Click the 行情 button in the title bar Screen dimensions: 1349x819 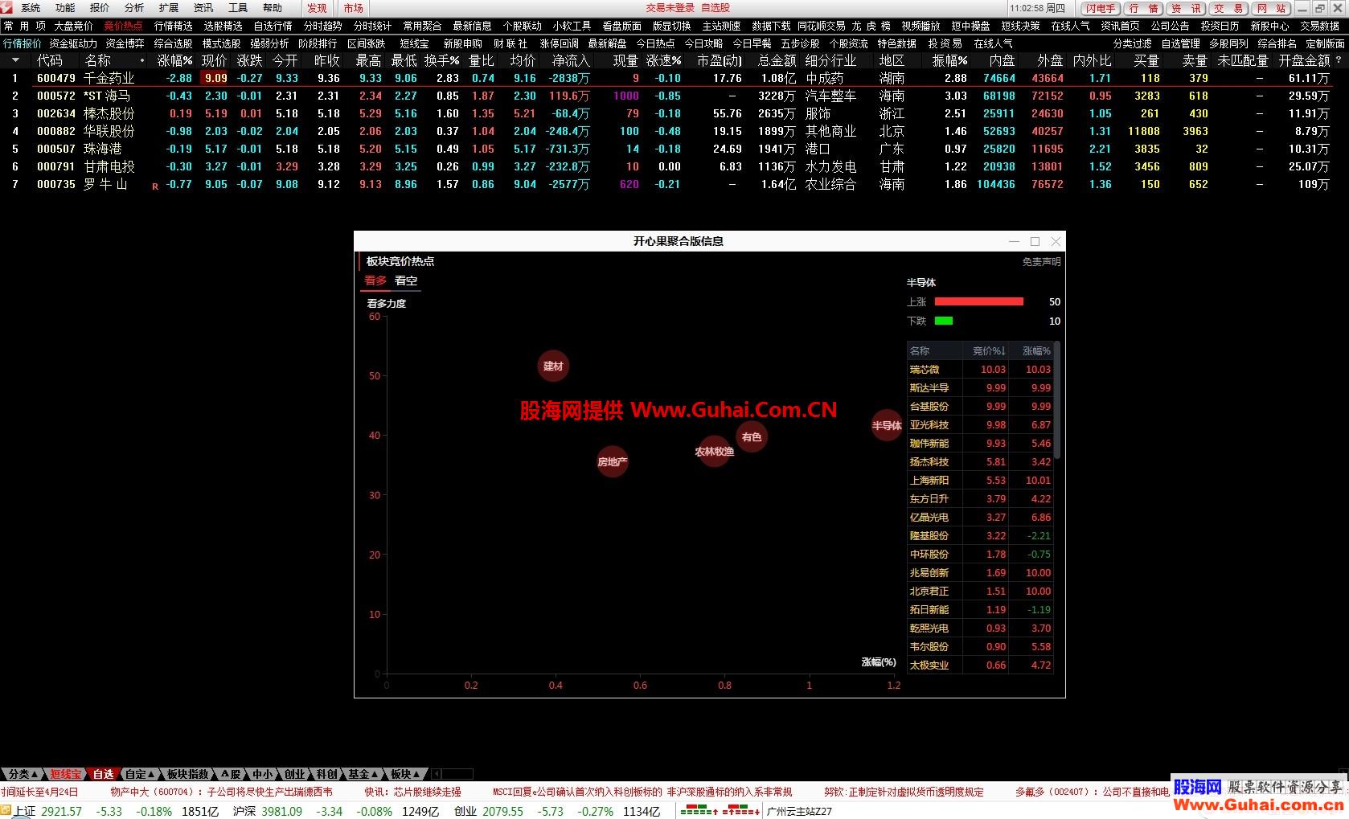(1143, 8)
